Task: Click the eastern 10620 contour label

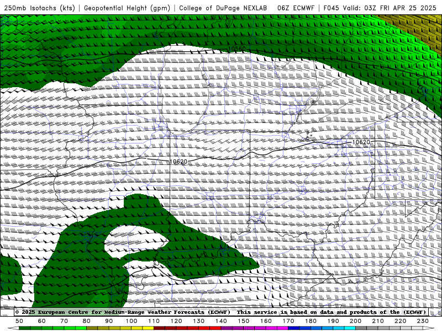Action: [x=361, y=142]
